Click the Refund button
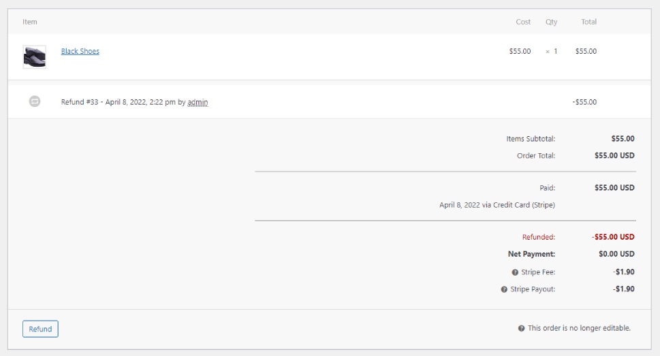Image resolution: width=660 pixels, height=356 pixels. pos(40,329)
